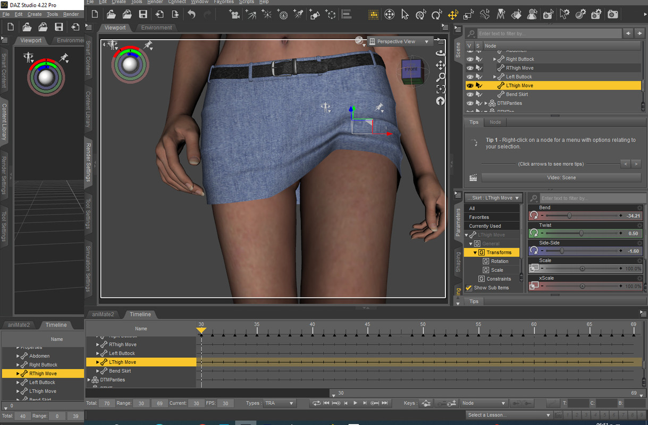648x425 pixels.
Task: Open the Perspective View dropdown
Action: pyautogui.click(x=401, y=41)
